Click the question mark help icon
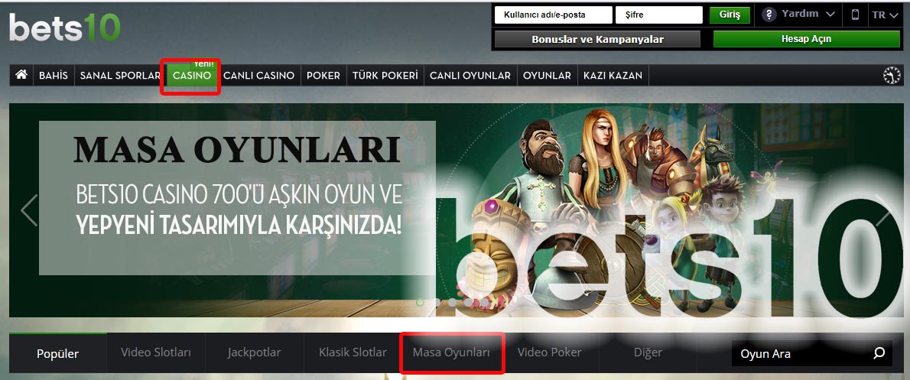910x380 pixels. [x=769, y=15]
